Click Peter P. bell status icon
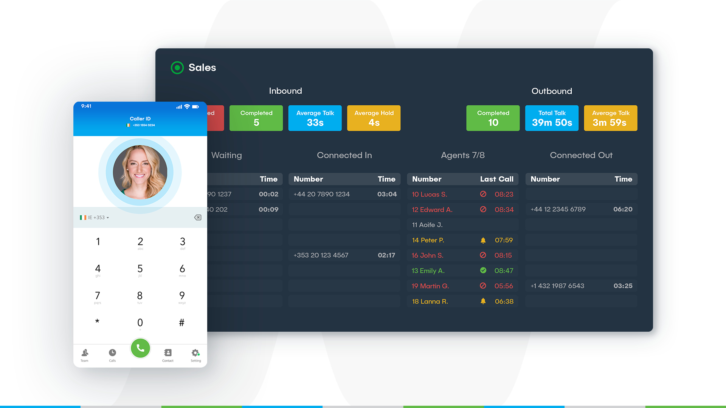This screenshot has height=408, width=726. [483, 240]
